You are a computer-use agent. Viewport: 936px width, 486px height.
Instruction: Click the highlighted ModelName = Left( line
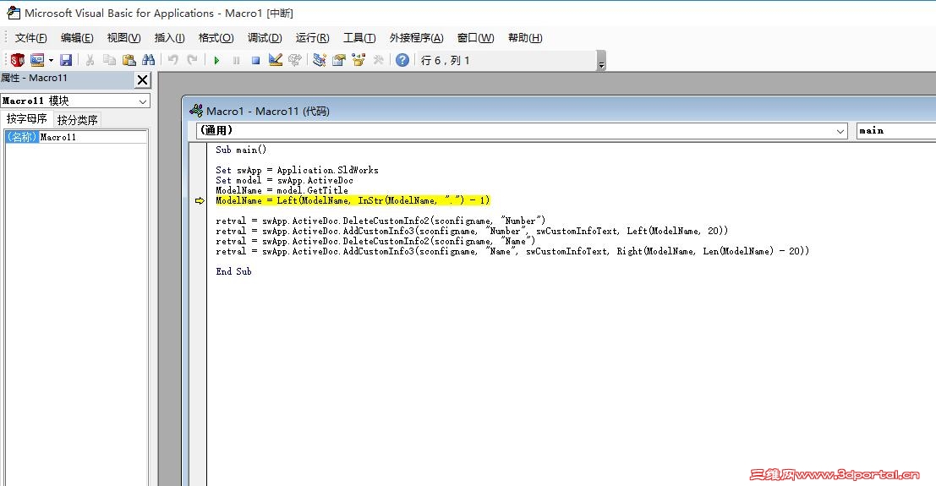[x=353, y=200]
